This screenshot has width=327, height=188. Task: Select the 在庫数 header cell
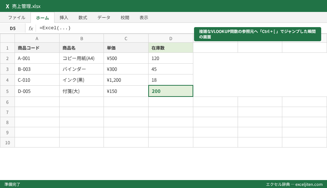coord(171,48)
